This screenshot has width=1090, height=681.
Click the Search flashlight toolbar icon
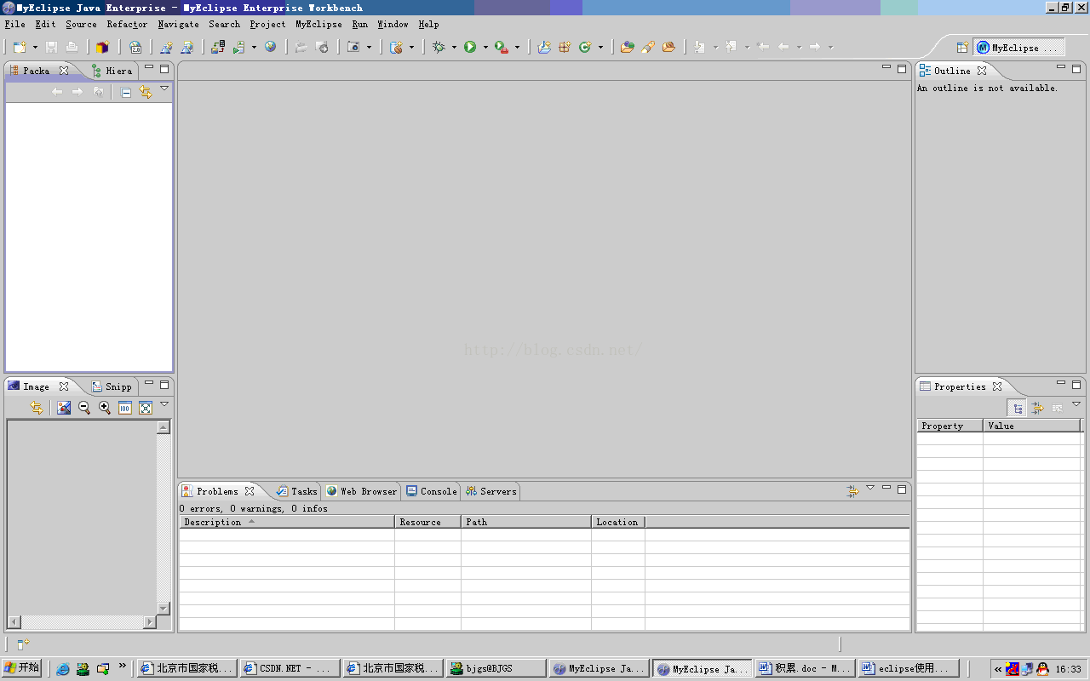pyautogui.click(x=648, y=48)
